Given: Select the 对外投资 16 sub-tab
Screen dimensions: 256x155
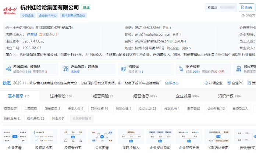Looking at the screenshot, I should tap(100, 108).
